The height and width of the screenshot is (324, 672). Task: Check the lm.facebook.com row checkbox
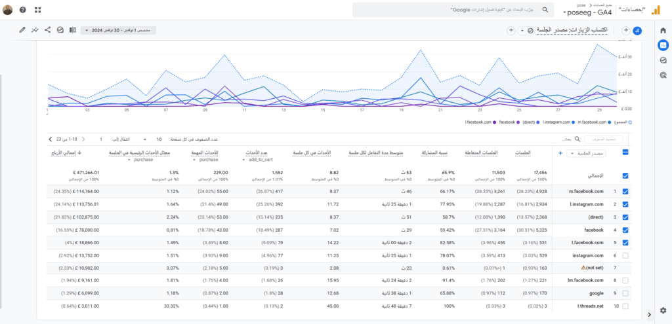point(625,280)
